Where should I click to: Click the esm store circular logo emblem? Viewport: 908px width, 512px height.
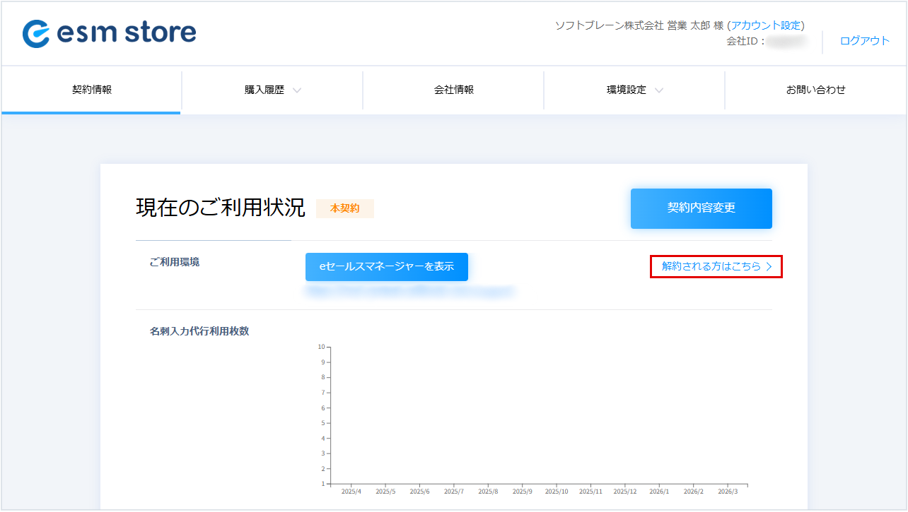36,33
